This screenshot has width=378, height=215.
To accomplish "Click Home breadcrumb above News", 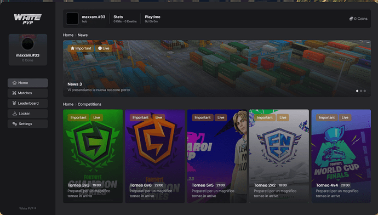I will tap(68, 35).
